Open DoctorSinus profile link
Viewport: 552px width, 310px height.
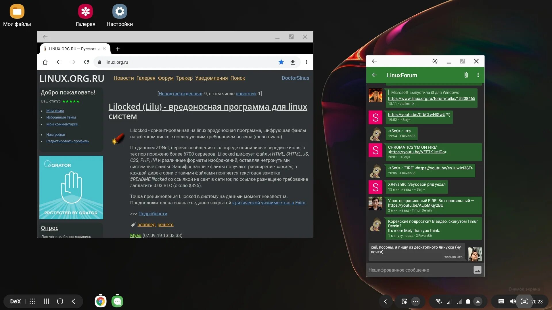295,78
